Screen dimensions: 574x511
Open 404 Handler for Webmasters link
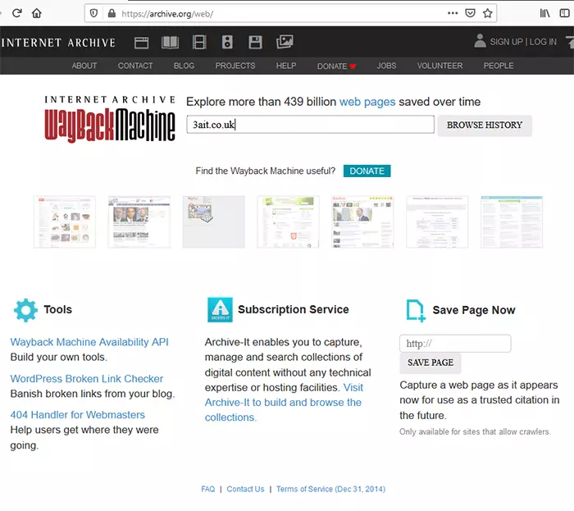(78, 415)
